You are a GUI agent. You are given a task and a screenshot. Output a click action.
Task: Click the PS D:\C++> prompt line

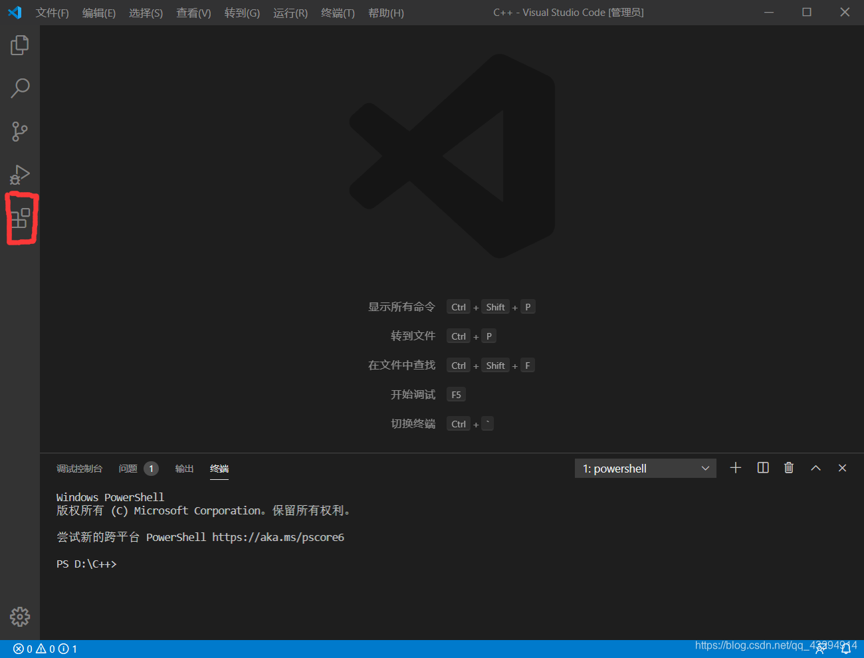86,564
